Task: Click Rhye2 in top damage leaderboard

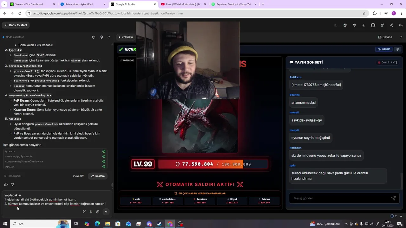Action: 232,201
